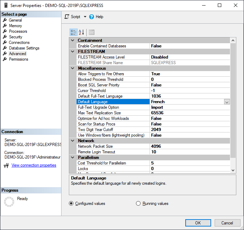This screenshot has width=244, height=230.
Task: Select the Enable Contained Databases row
Action: [x=153, y=46]
